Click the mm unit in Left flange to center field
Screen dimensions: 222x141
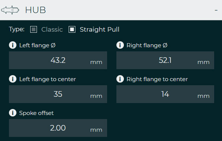pos(96,96)
